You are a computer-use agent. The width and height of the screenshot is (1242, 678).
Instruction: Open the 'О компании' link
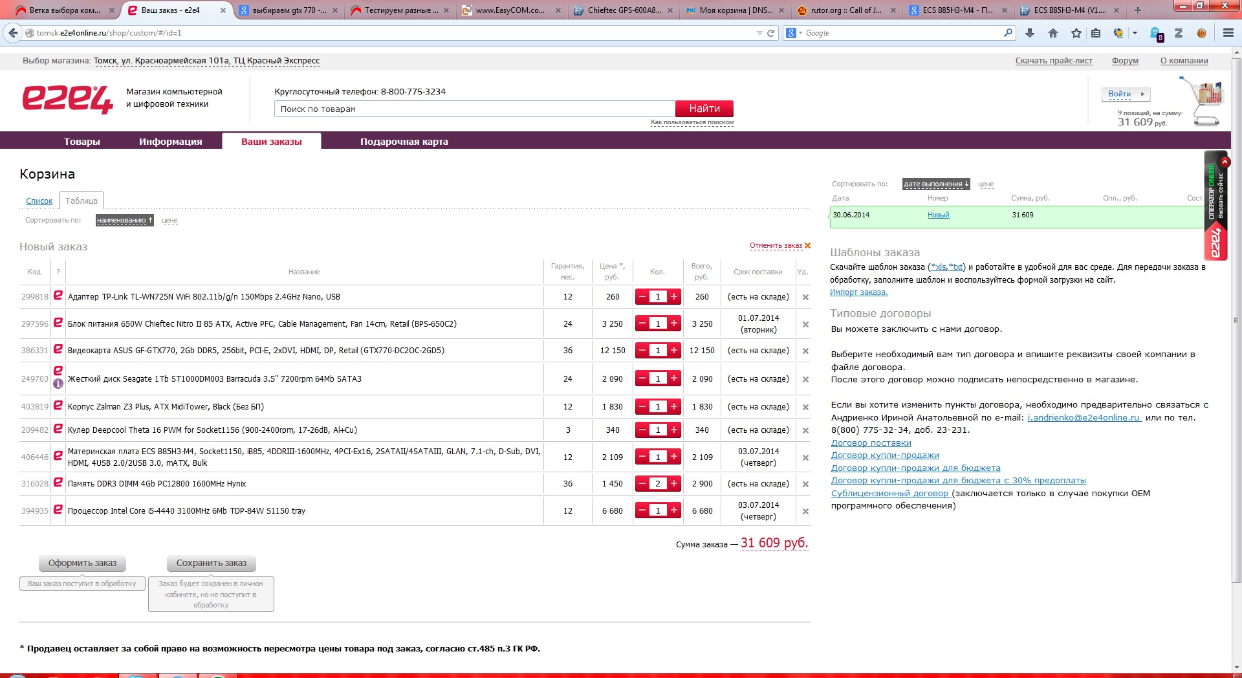(1184, 61)
